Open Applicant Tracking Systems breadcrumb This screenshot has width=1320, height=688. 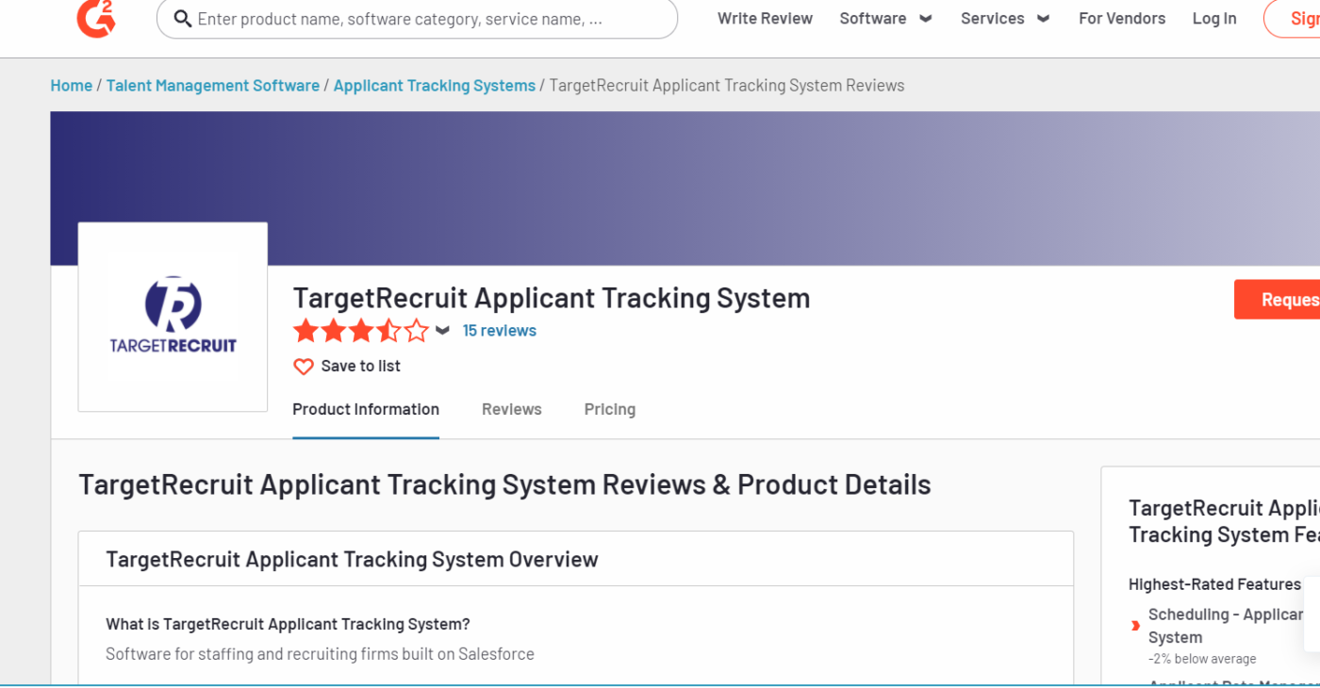pos(435,86)
